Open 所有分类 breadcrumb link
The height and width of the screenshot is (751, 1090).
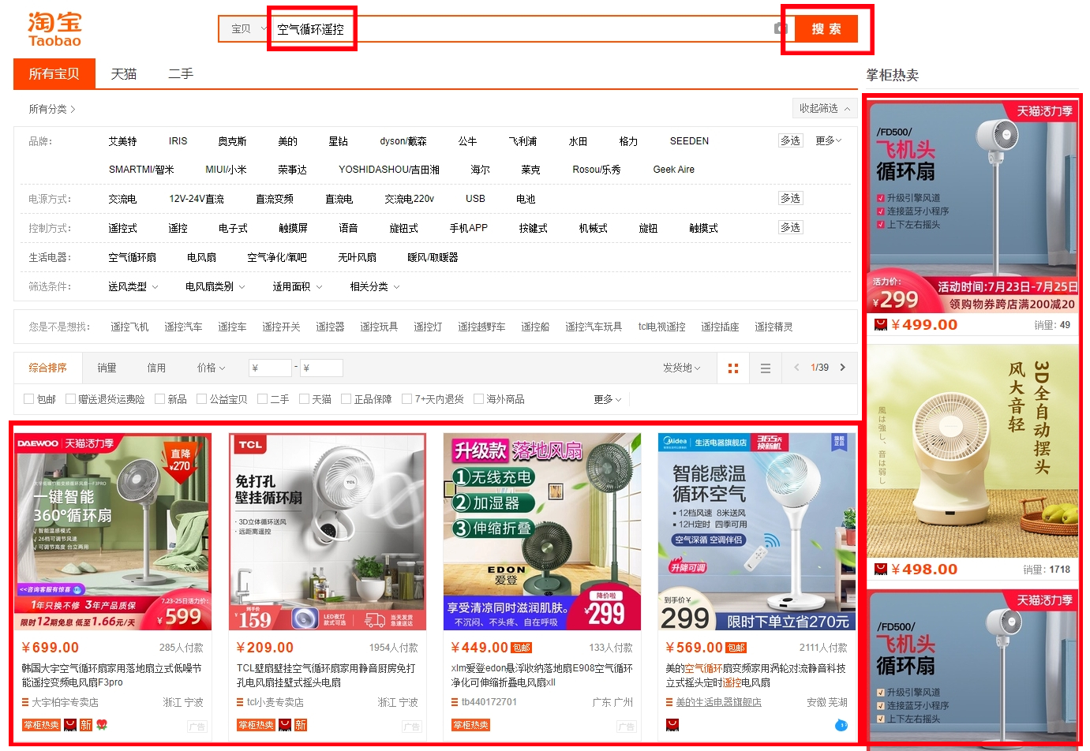(51, 109)
